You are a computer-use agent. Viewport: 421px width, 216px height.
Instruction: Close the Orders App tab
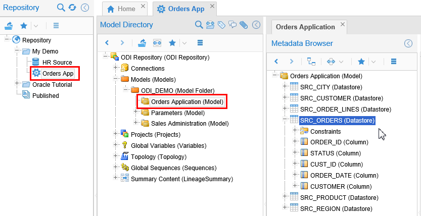212,6
